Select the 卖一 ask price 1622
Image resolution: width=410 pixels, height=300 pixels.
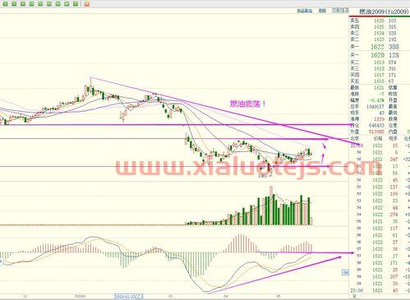pos(377,47)
